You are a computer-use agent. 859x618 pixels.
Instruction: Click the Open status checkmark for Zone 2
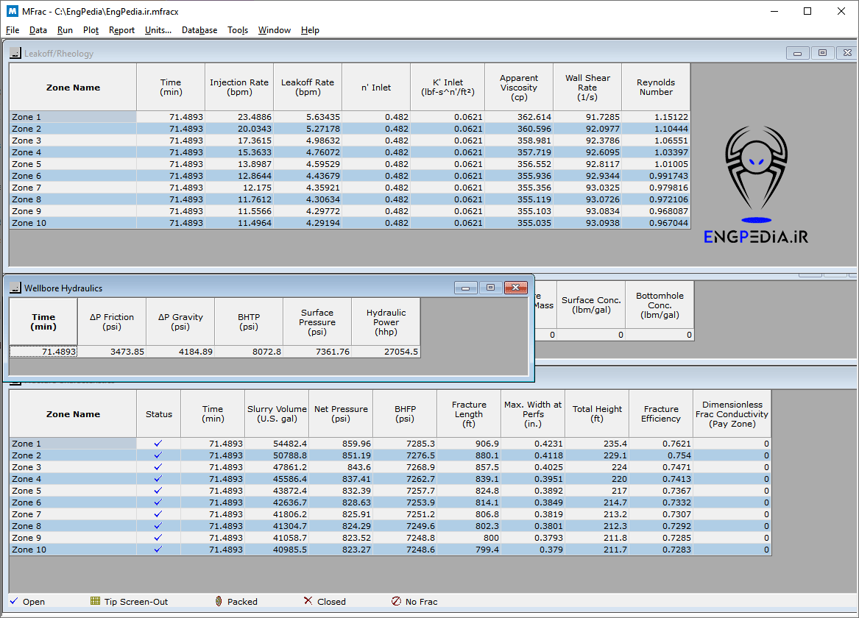pos(158,455)
